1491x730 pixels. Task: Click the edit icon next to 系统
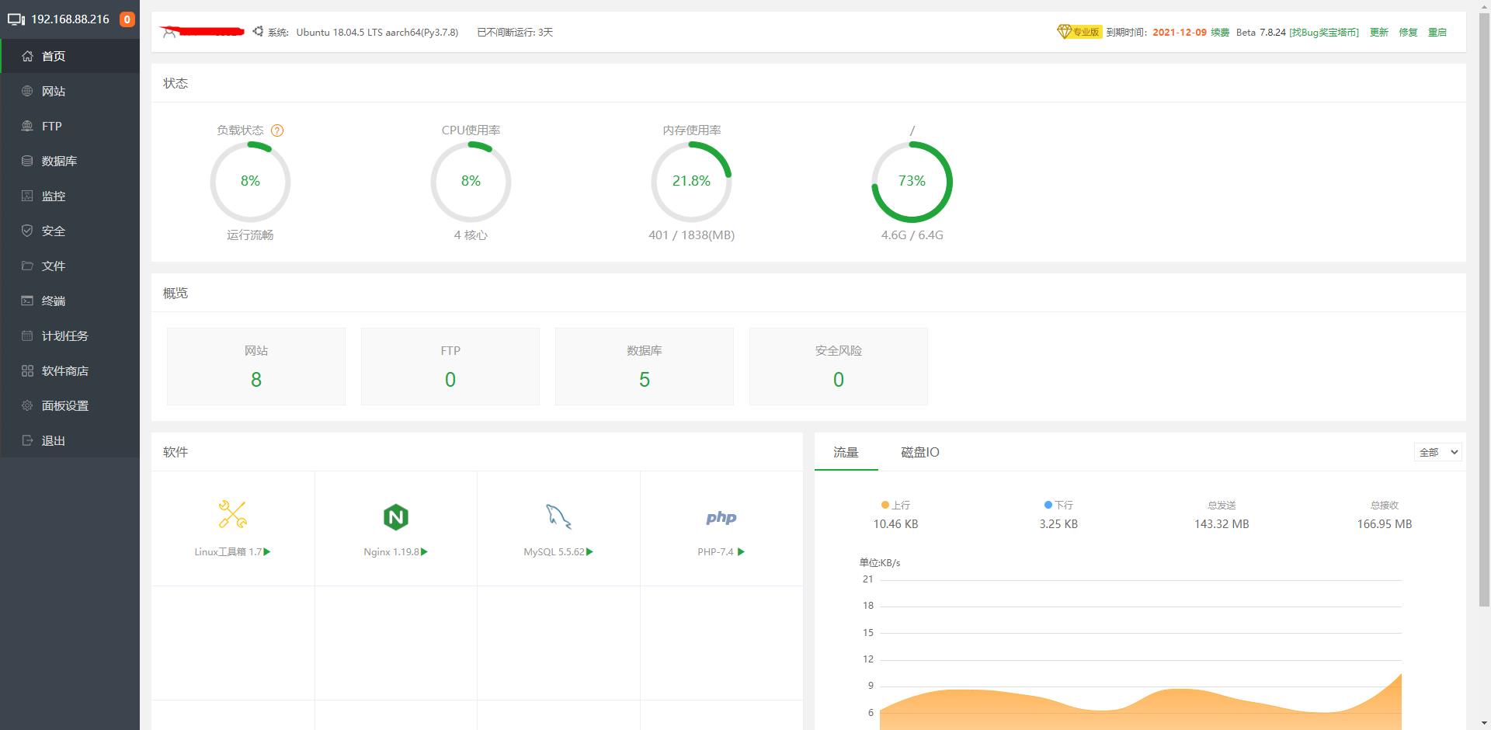[x=258, y=32]
